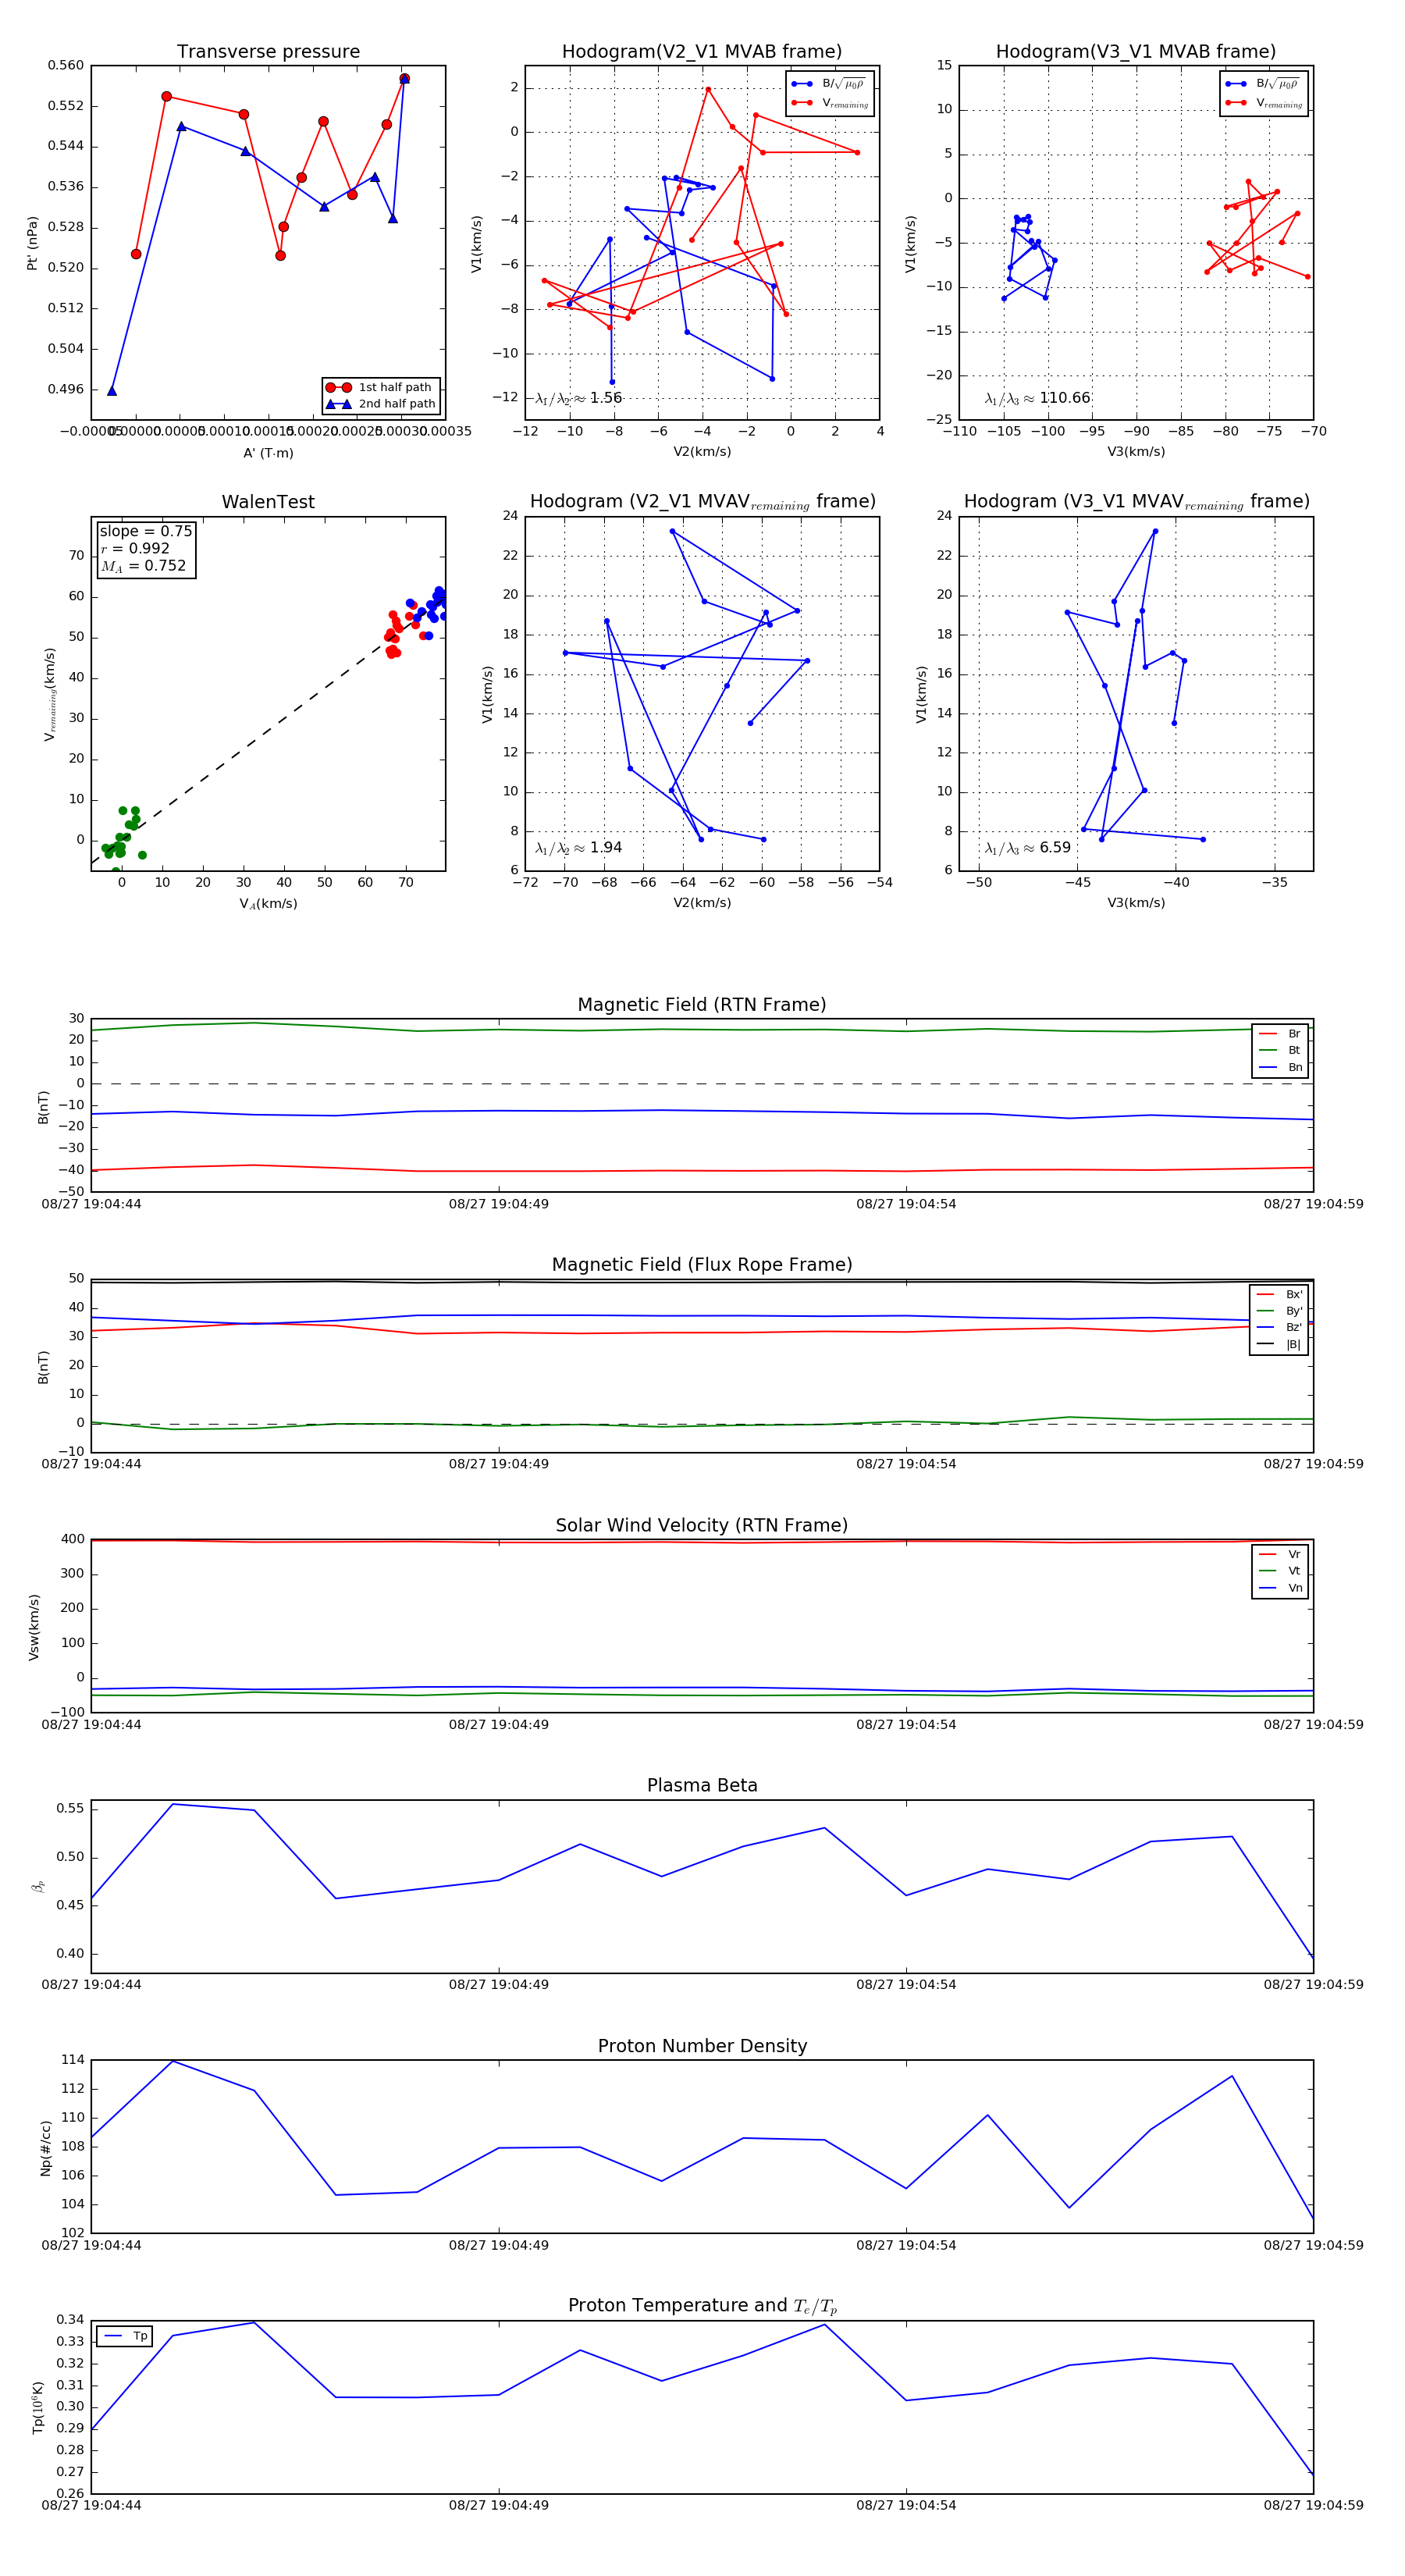Viewport: 1405px width, 2576px height.
Task: Click 'Solar Wind Velocity (RTN Frame)' title
Action: (x=702, y=1525)
